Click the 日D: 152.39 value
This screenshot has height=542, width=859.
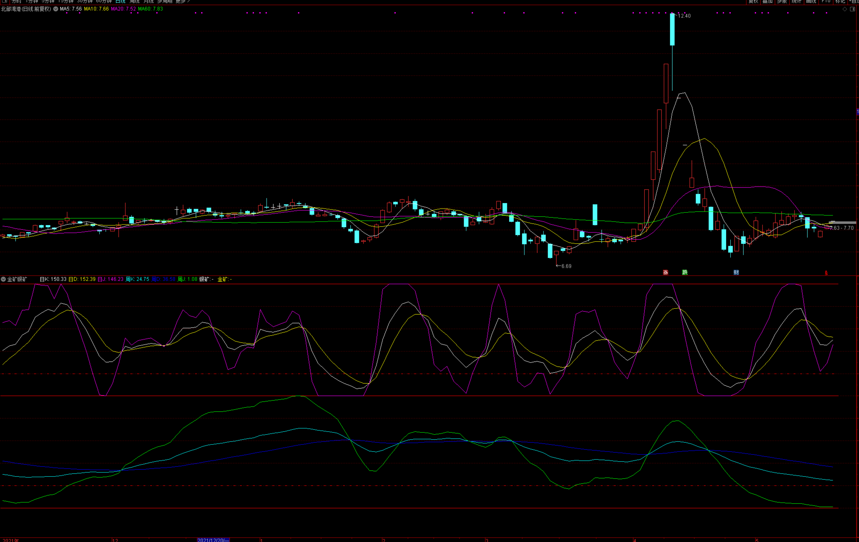[82, 279]
